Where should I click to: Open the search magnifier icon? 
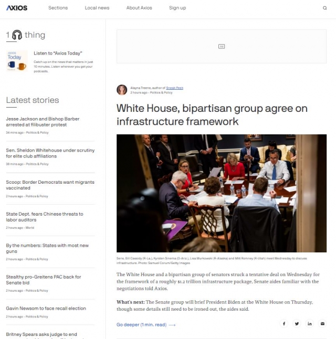pyautogui.click(x=324, y=8)
